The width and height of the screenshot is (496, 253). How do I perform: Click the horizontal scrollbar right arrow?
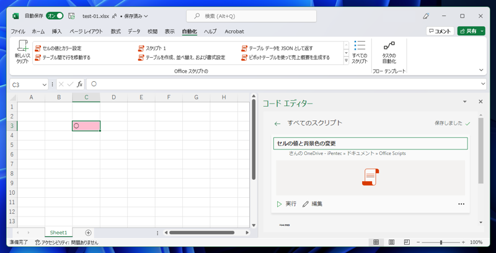click(x=247, y=233)
